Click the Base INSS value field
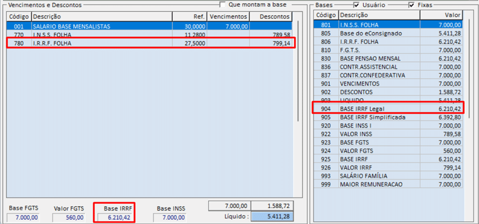Screen dimensions: 479x224 point(171,218)
